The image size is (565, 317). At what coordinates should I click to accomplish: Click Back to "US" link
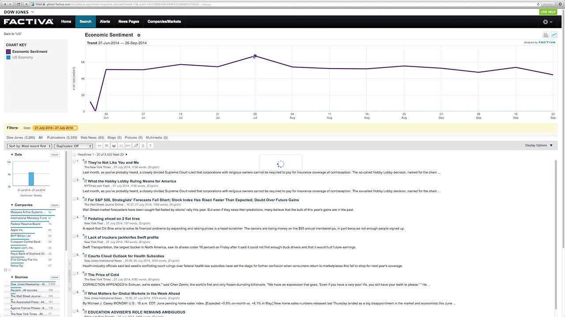point(13,34)
